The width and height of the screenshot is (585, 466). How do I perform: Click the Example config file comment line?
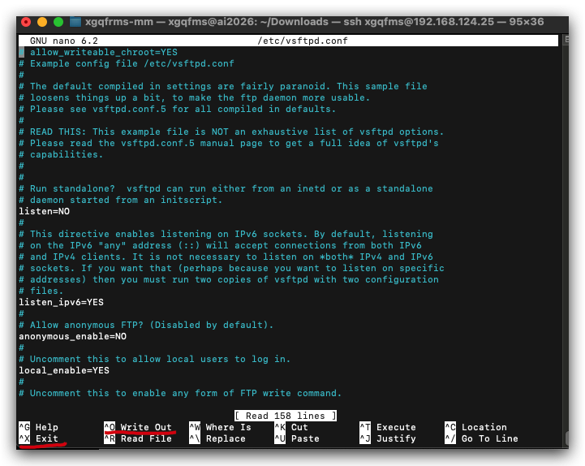coord(127,63)
